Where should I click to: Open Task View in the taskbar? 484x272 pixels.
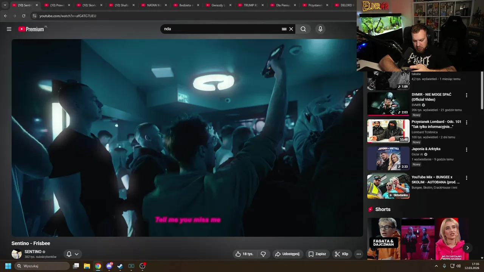[x=76, y=266]
